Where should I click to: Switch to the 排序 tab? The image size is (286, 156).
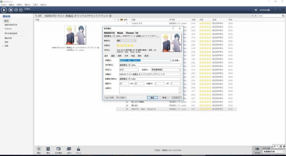pos(120,56)
